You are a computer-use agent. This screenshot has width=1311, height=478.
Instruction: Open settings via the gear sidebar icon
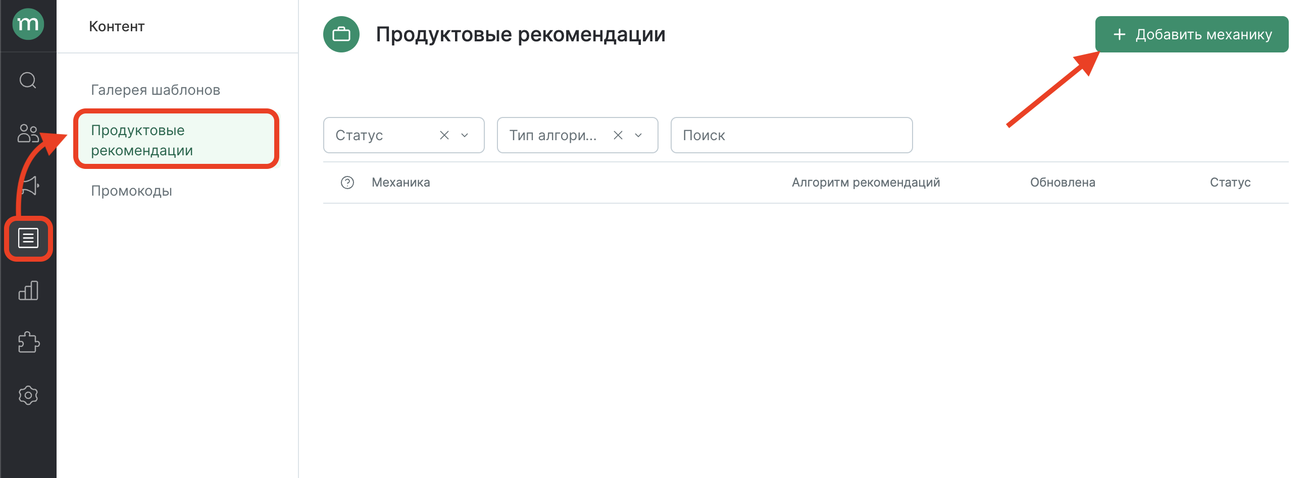point(28,395)
